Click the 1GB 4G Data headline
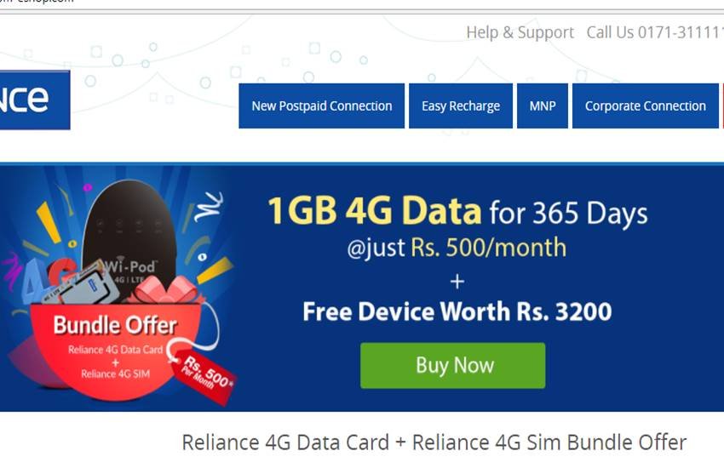The height and width of the screenshot is (468, 724). click(x=375, y=210)
